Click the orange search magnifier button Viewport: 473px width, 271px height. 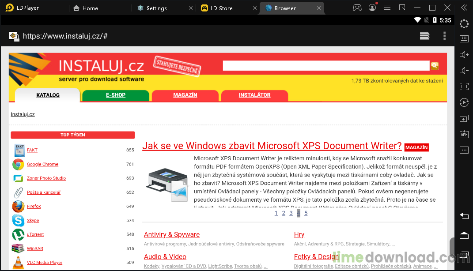[x=435, y=65]
